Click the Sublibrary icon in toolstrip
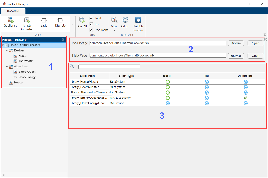This screenshot has width=268, height=178. (x=11, y=21)
